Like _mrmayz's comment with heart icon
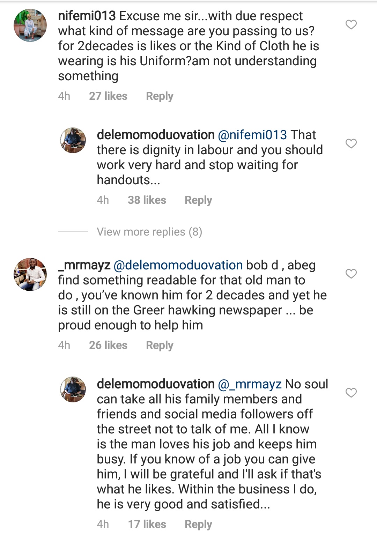This screenshot has width=377, height=543. [351, 274]
